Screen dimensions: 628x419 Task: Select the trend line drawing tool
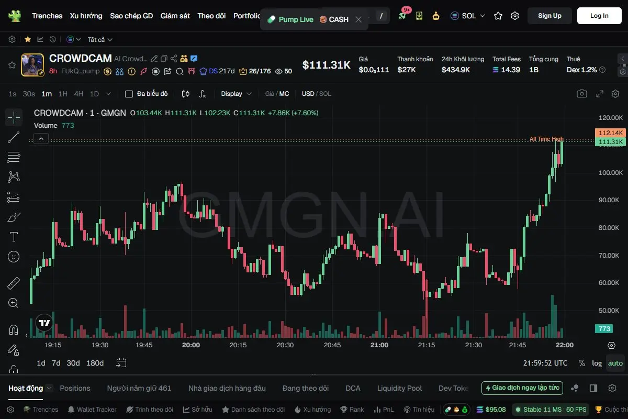pos(14,137)
